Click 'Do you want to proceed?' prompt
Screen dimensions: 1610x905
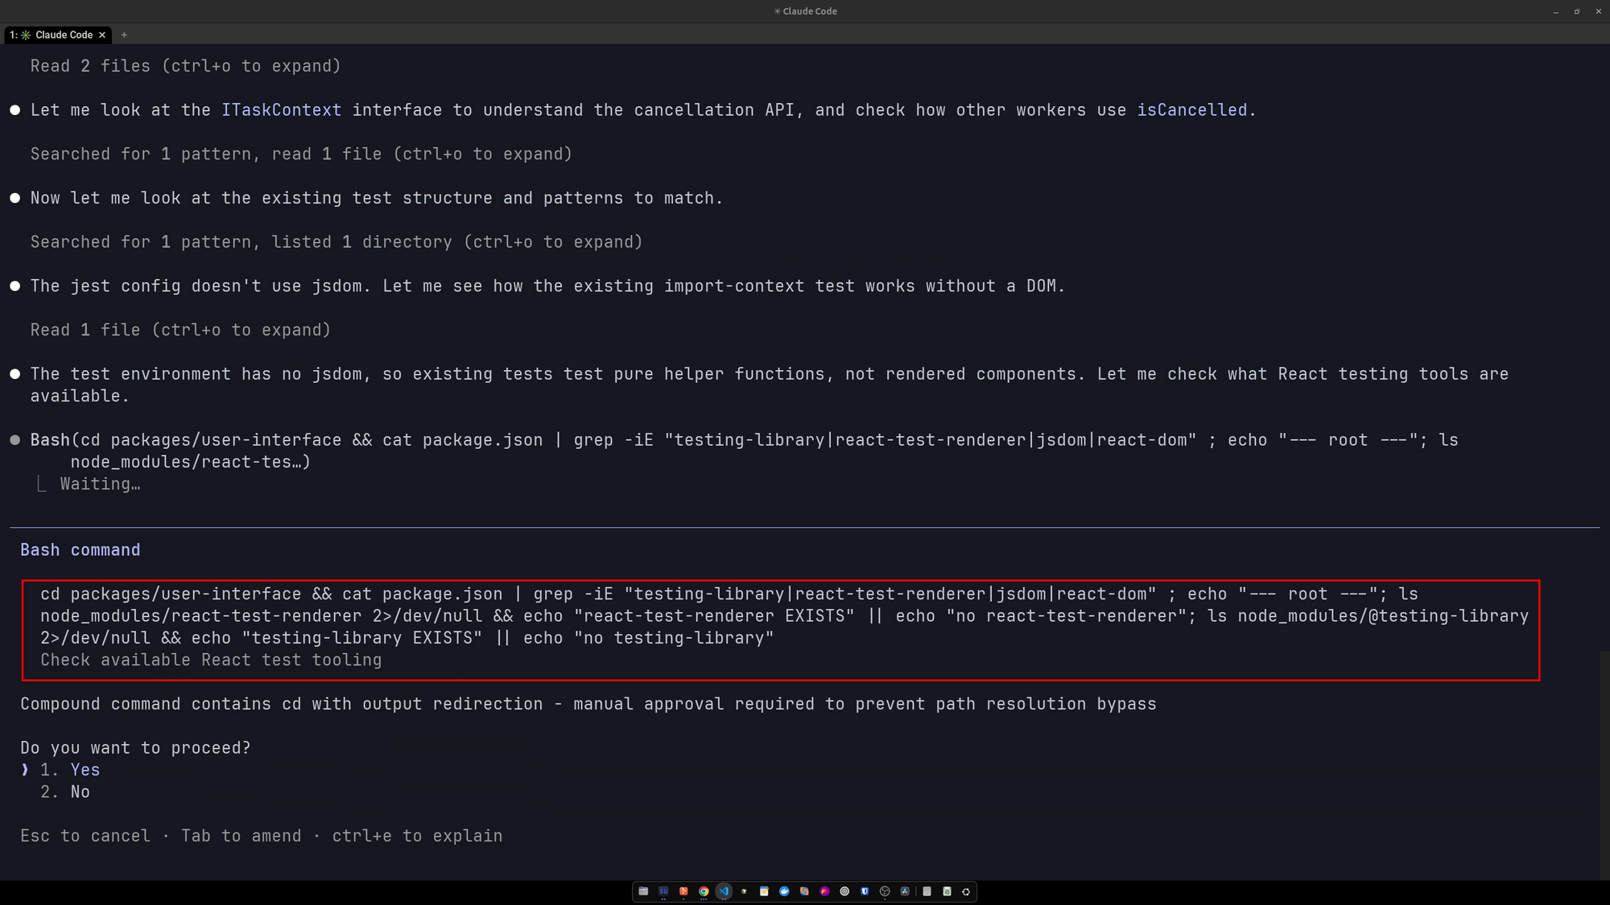click(x=135, y=748)
